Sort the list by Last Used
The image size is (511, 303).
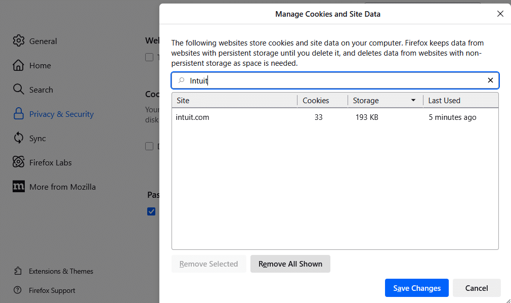coord(460,101)
